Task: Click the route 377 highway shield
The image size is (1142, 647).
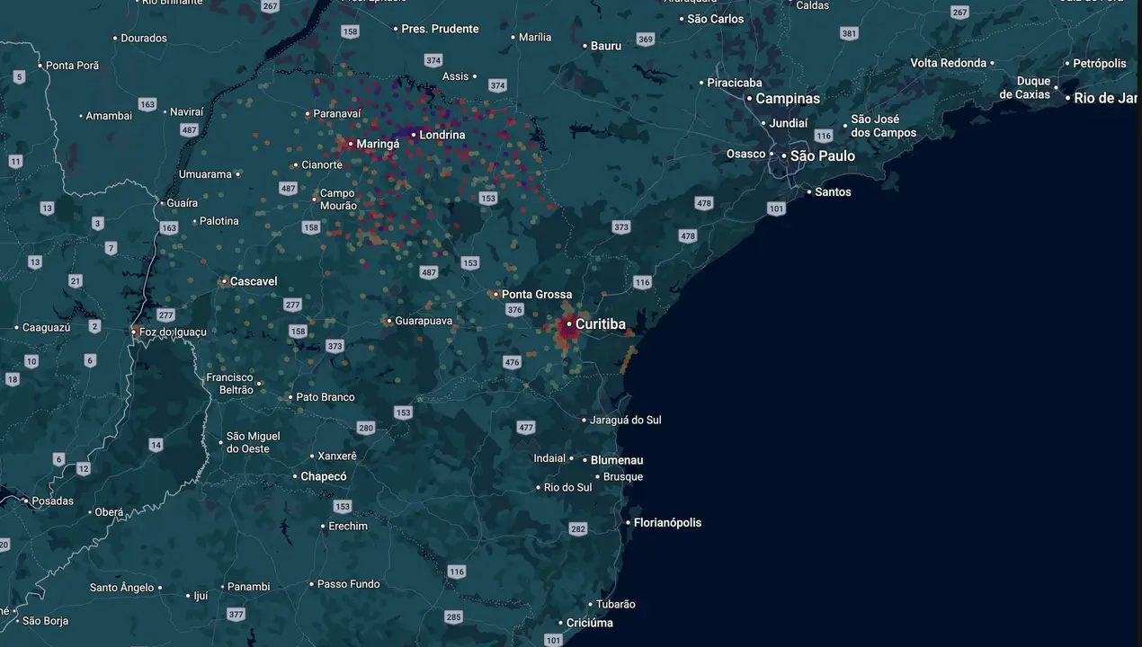Action: 236,615
